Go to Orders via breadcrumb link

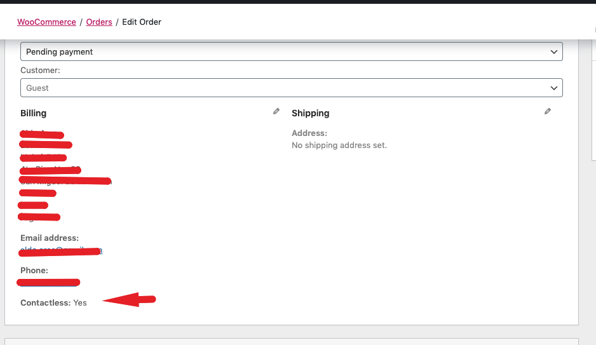coord(99,22)
